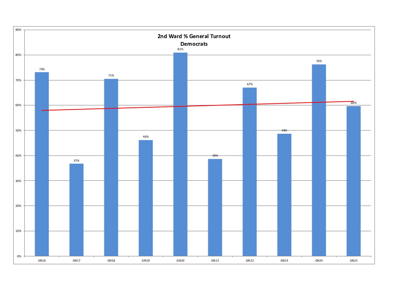Select the 0% y-axis label
The height and width of the screenshot is (307, 397).
click(x=19, y=256)
